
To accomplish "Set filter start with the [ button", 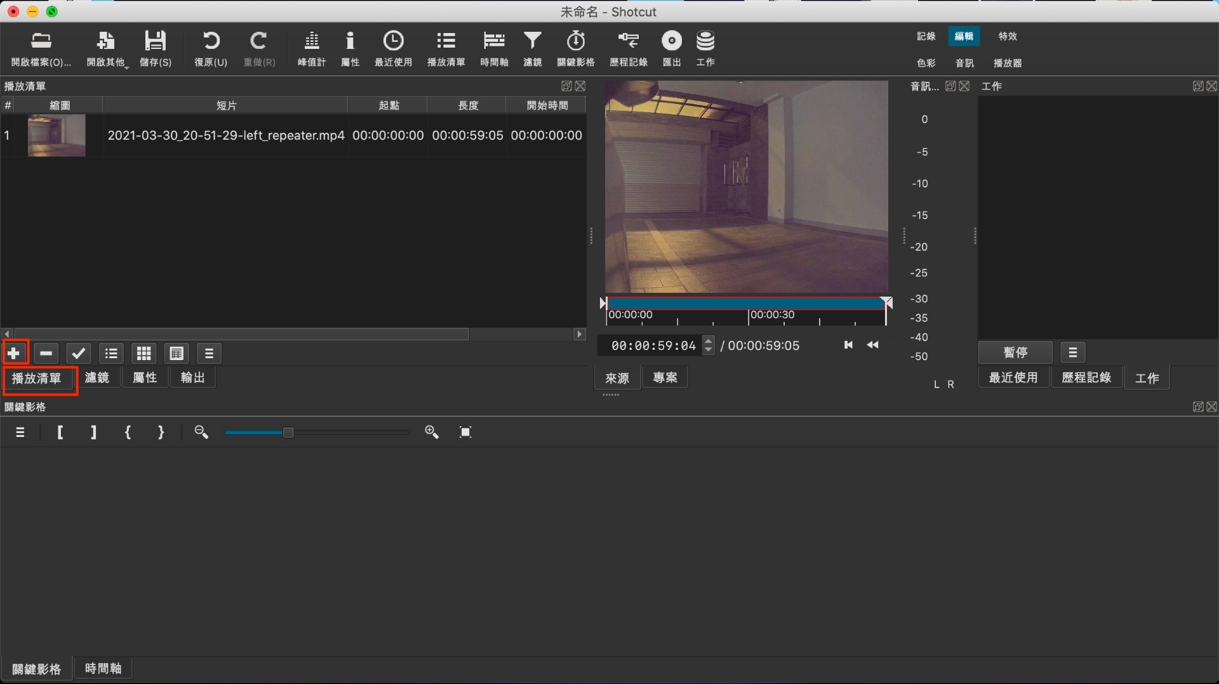I will pos(60,433).
